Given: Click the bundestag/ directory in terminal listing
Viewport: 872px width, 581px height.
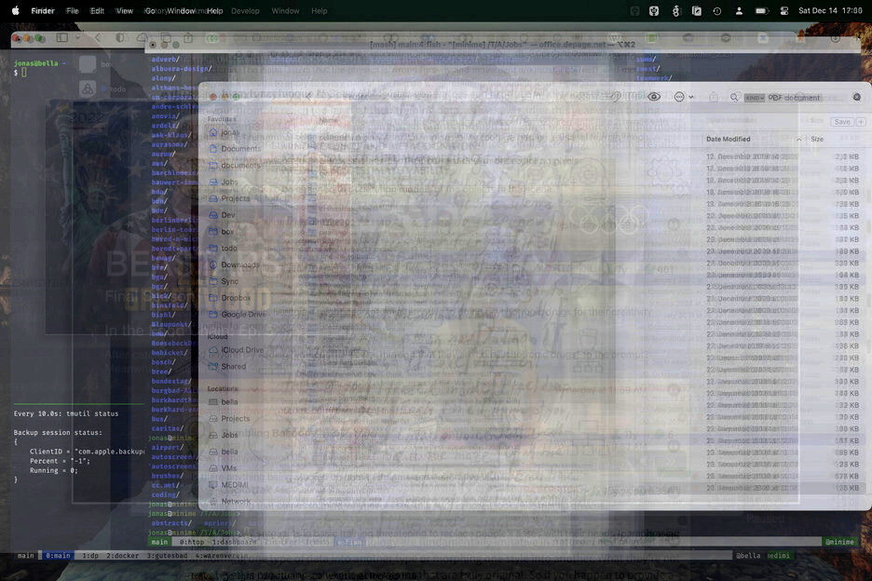Looking at the screenshot, I should pos(171,382).
